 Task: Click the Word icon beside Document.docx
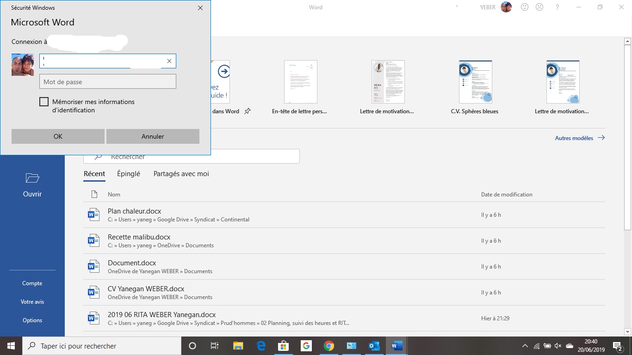click(94, 266)
